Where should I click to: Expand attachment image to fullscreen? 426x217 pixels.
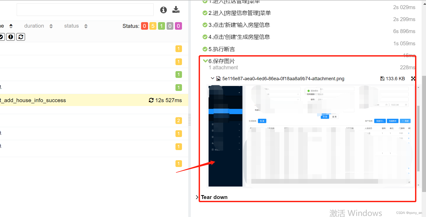(413, 79)
